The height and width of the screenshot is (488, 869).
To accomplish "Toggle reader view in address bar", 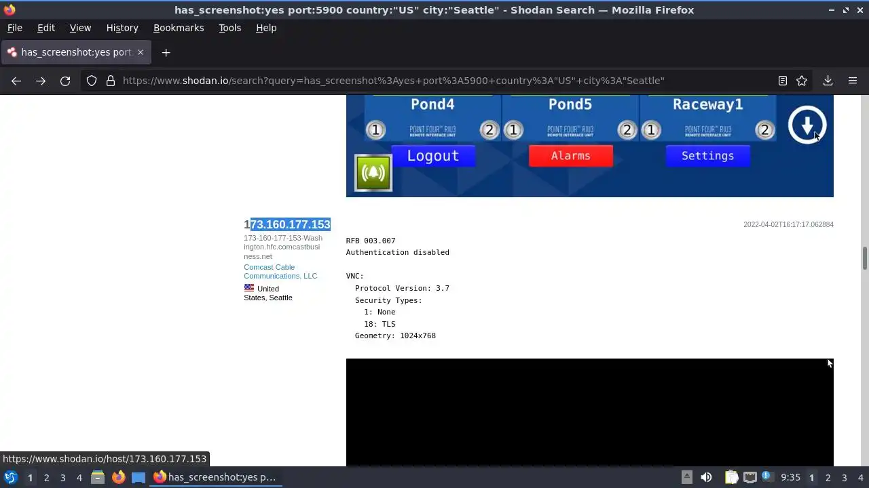I will (783, 81).
